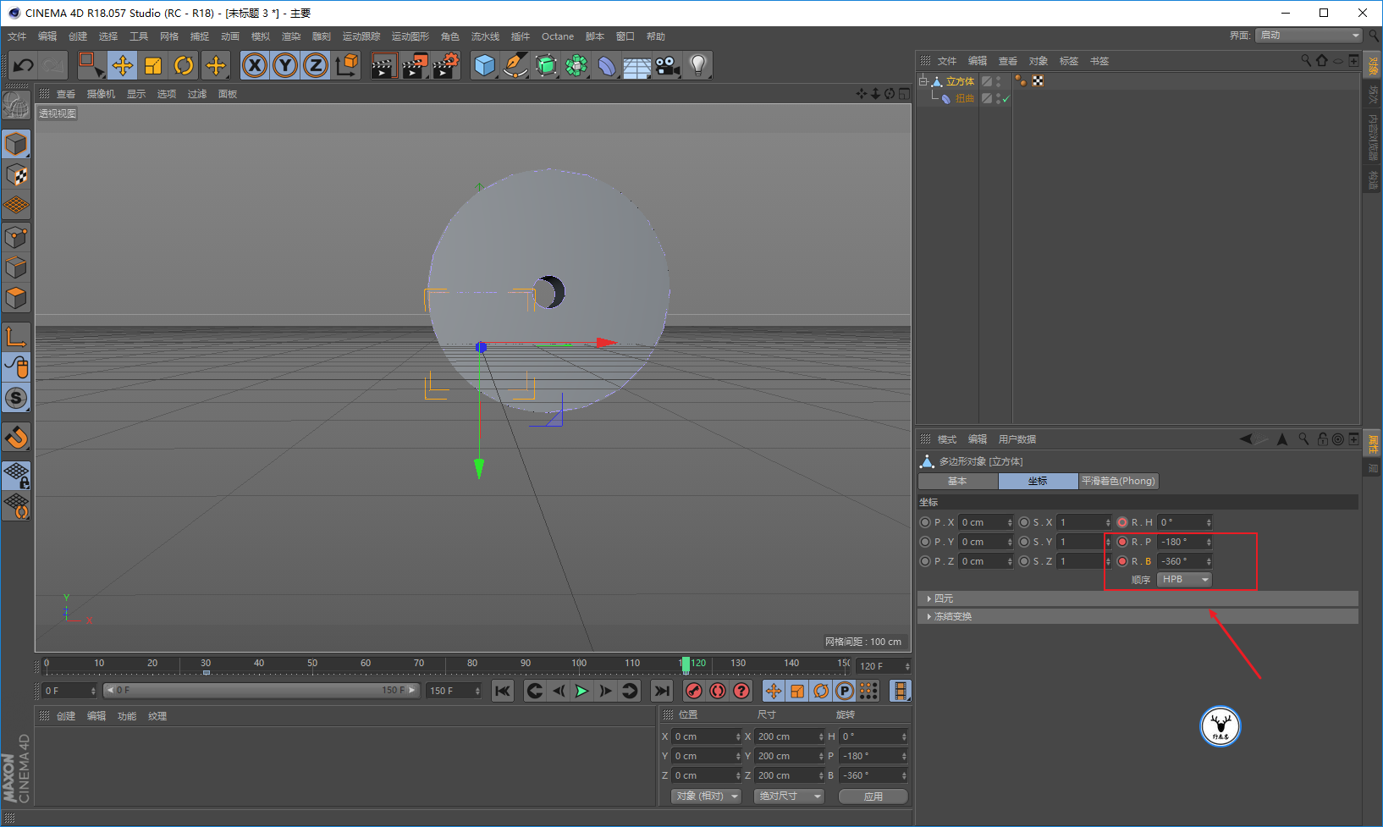Go to end of animation
The width and height of the screenshot is (1383, 827).
pos(662,691)
